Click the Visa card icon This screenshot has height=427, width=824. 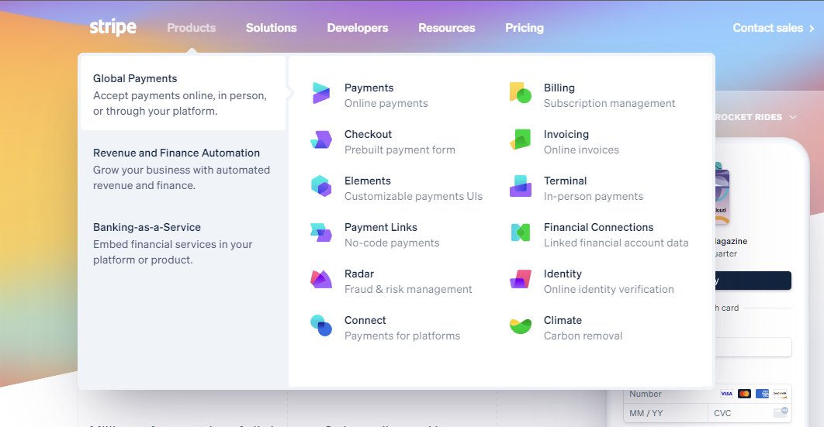(726, 394)
